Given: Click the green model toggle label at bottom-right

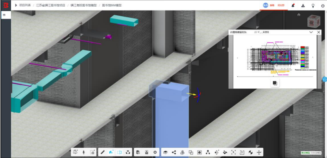Looking at the screenshot, I should point(305,152).
